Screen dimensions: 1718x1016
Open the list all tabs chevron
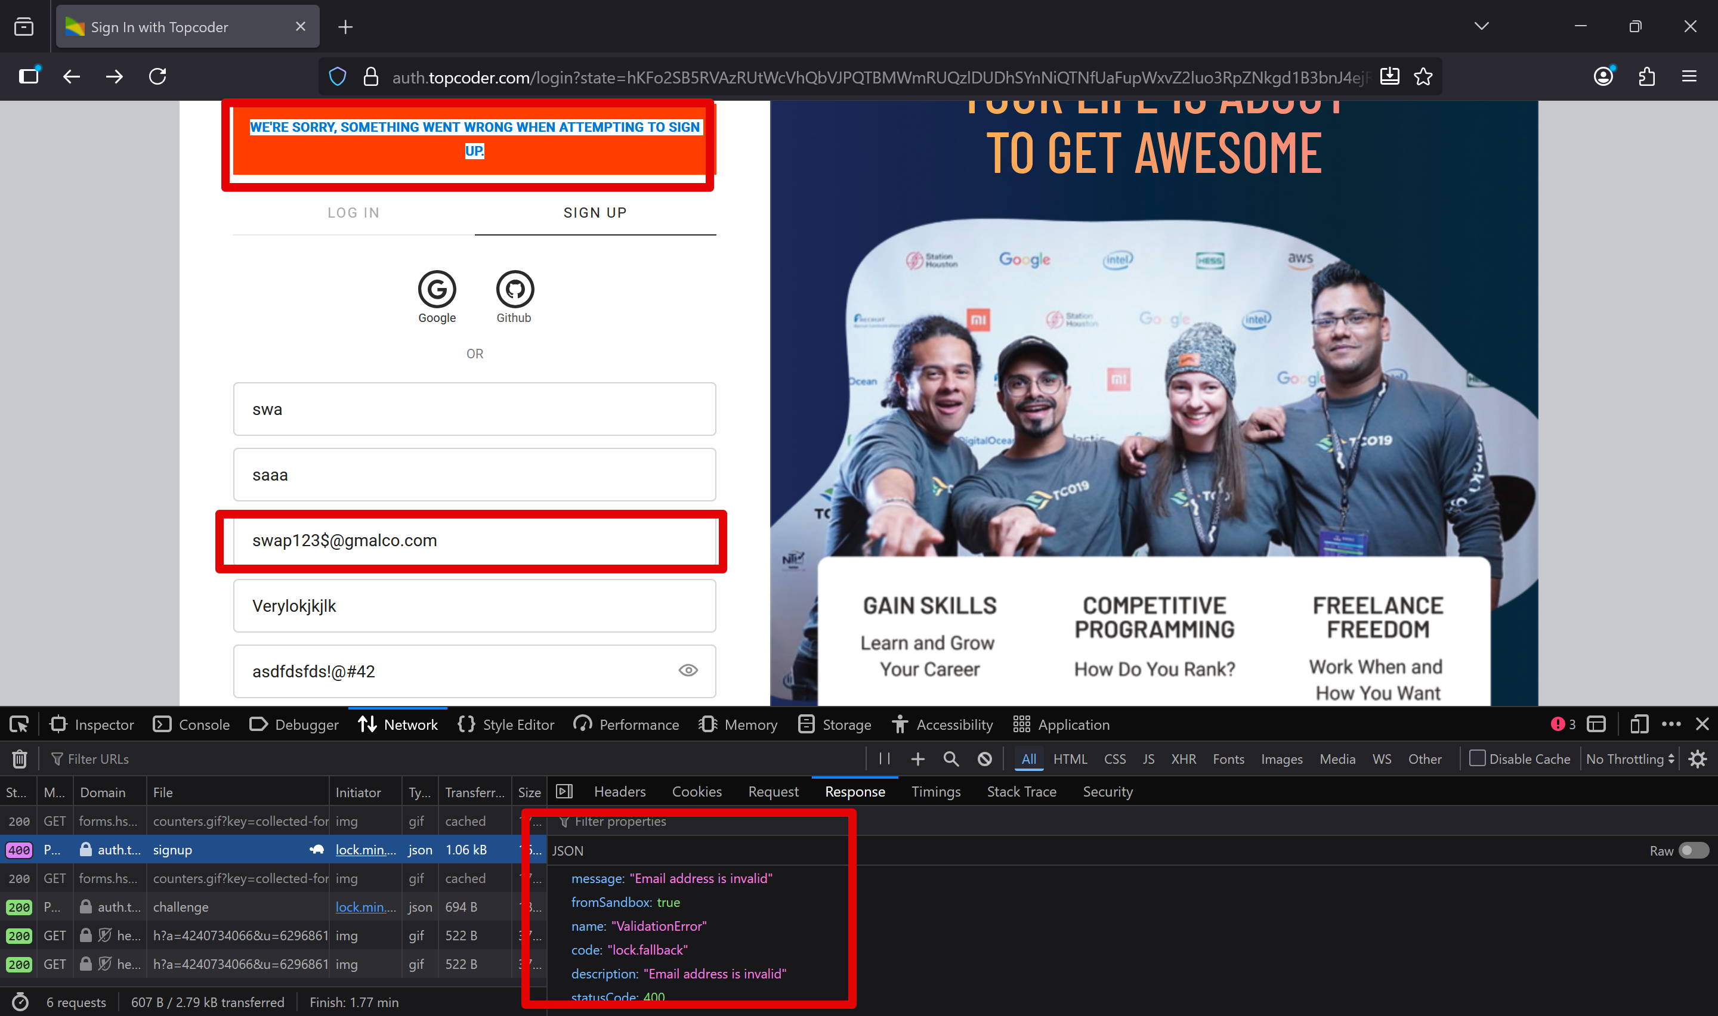click(x=1481, y=27)
